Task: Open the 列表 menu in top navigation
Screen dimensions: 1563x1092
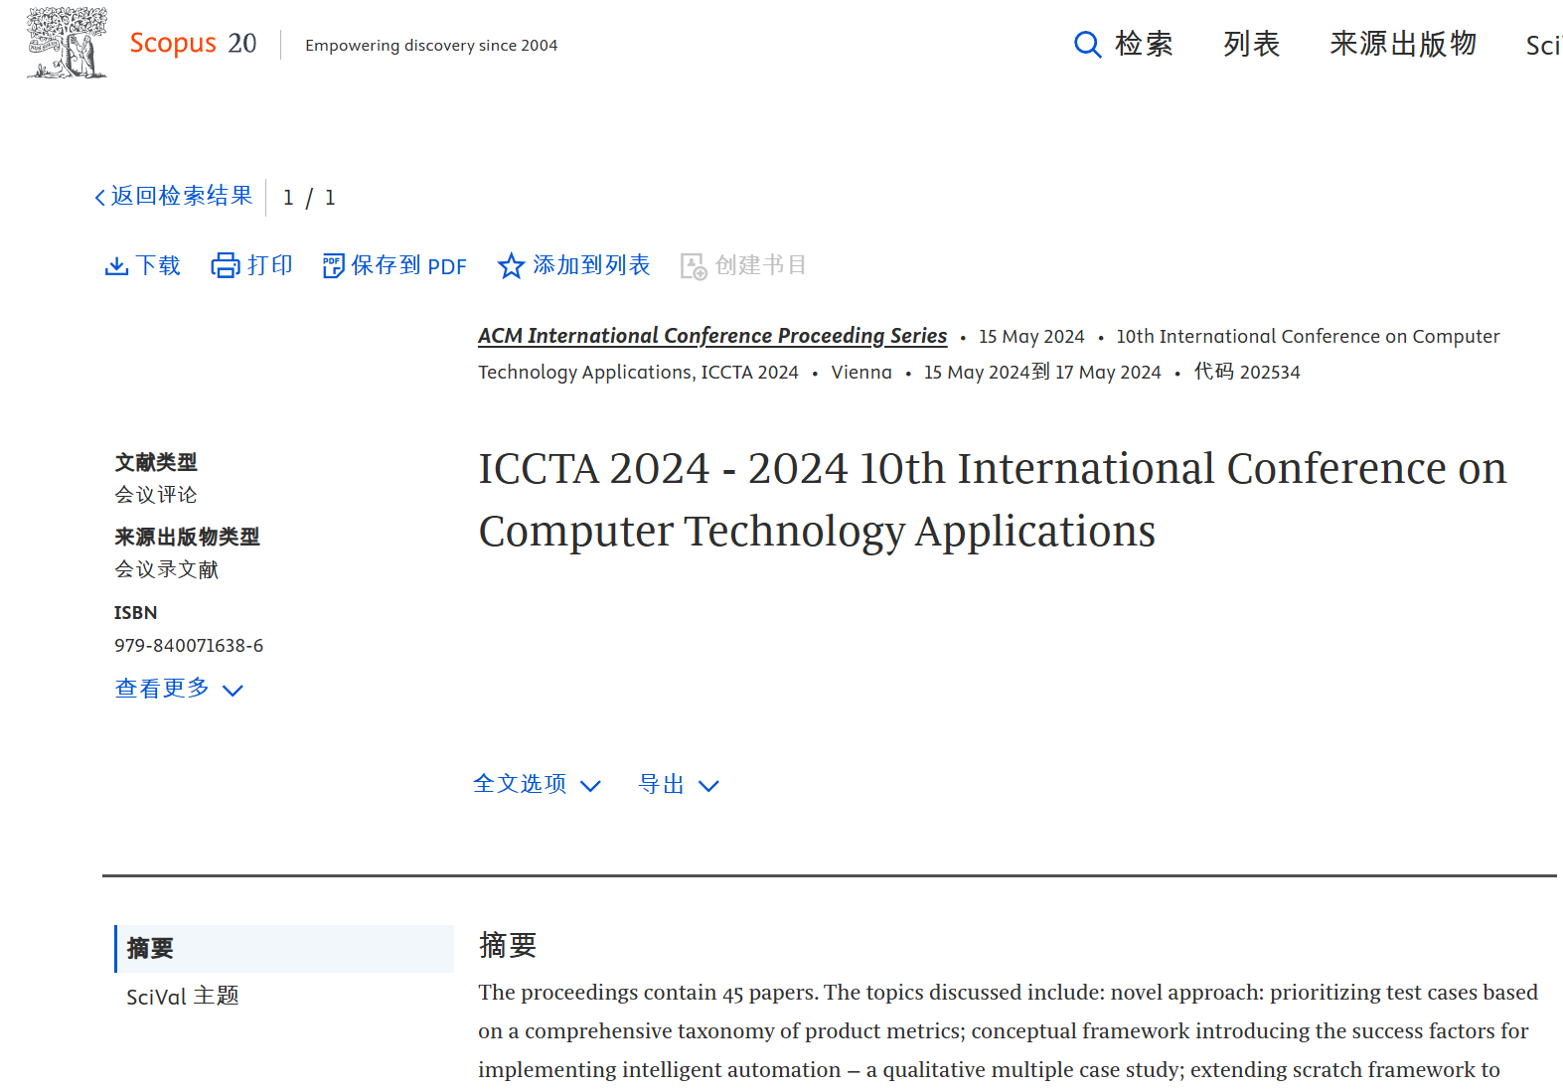Action: 1251,45
